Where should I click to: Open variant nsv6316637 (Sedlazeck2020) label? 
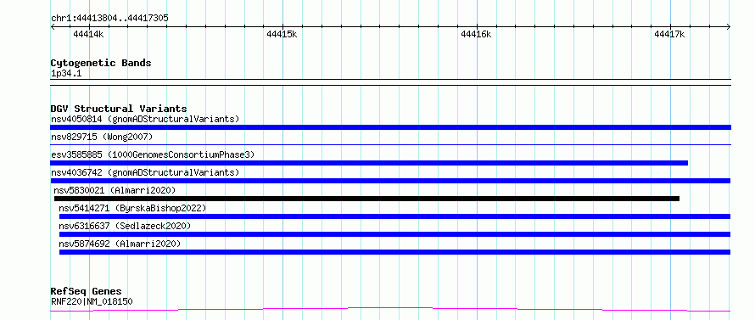125,226
